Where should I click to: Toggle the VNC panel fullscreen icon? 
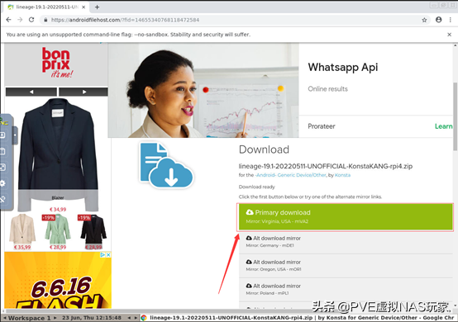[x=2, y=167]
